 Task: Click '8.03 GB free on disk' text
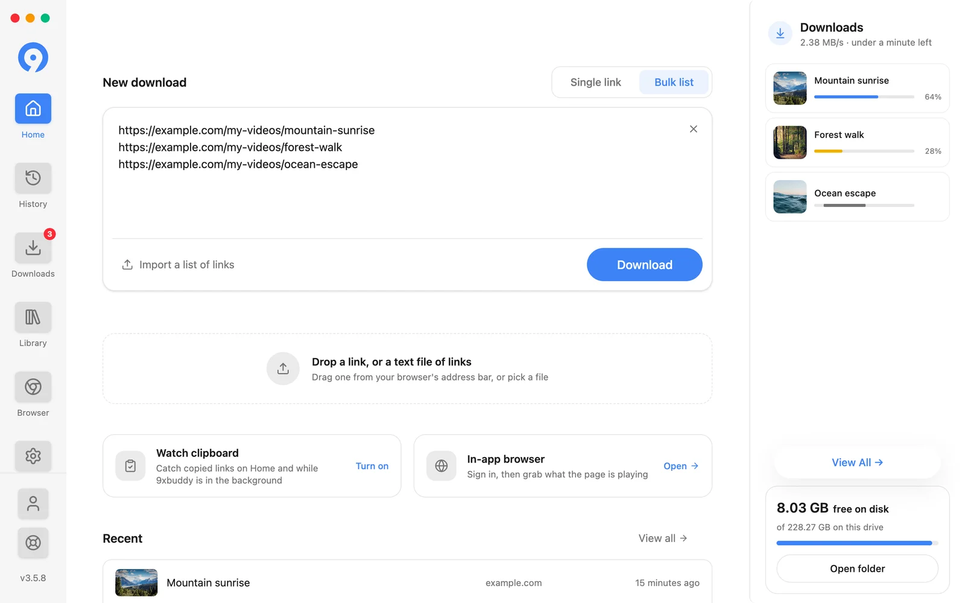[832, 508]
